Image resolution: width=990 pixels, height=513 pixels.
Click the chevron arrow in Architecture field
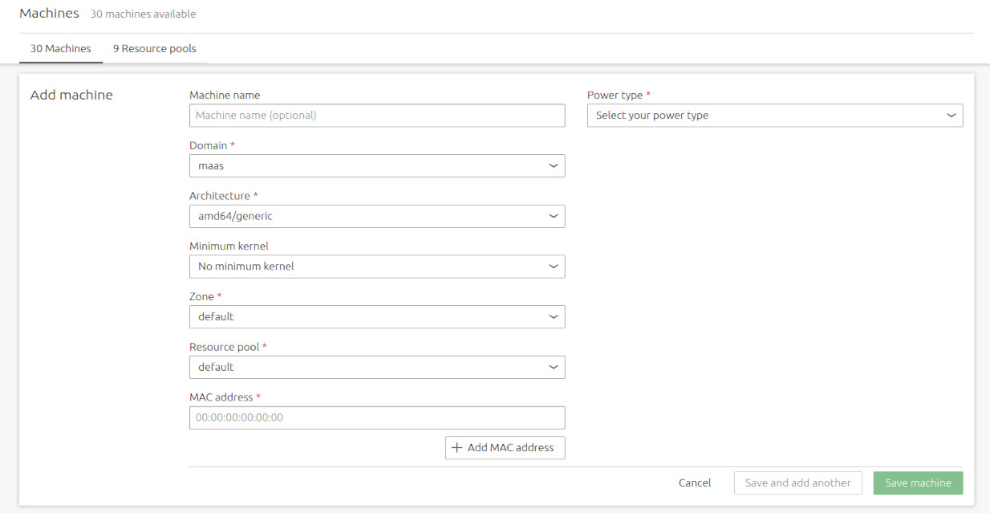(x=553, y=217)
